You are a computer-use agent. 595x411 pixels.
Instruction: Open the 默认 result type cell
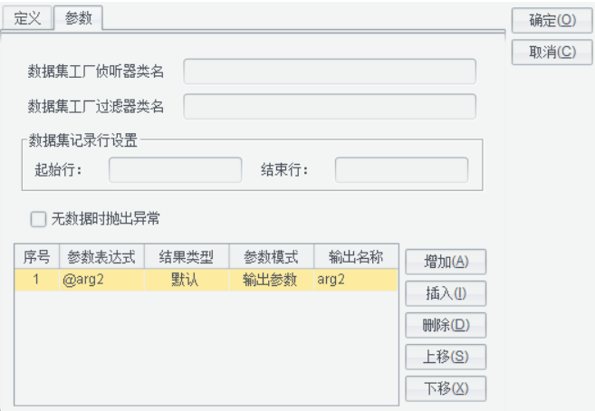pyautogui.click(x=187, y=280)
